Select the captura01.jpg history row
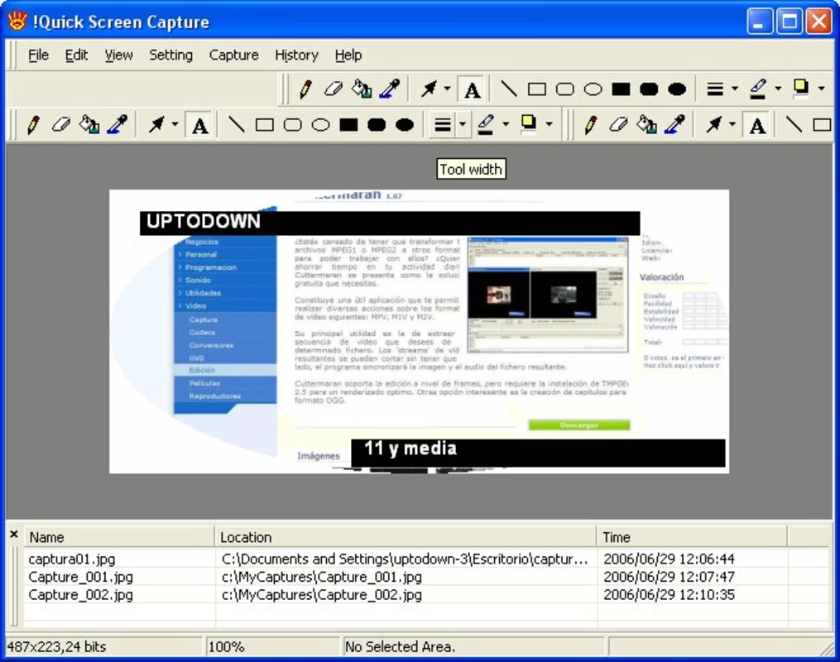This screenshot has height=662, width=840. tap(426, 559)
